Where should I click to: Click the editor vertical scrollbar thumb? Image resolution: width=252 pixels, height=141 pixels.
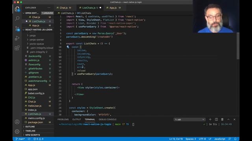[x=238, y=46]
